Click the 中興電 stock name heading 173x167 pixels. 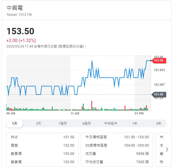pos(15,8)
